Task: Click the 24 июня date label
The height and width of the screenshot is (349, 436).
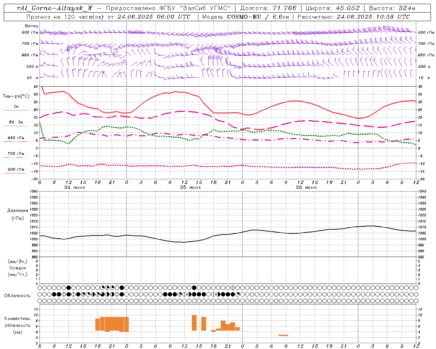Action: coord(75,187)
